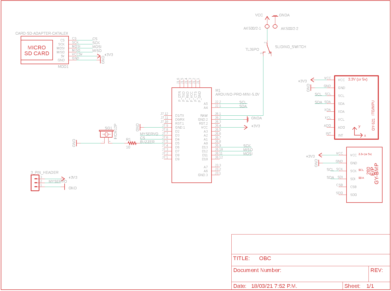391x291 pixels.
Task: Select the GNDA ground symbol beside GND.2 wire
Action: tap(248, 119)
